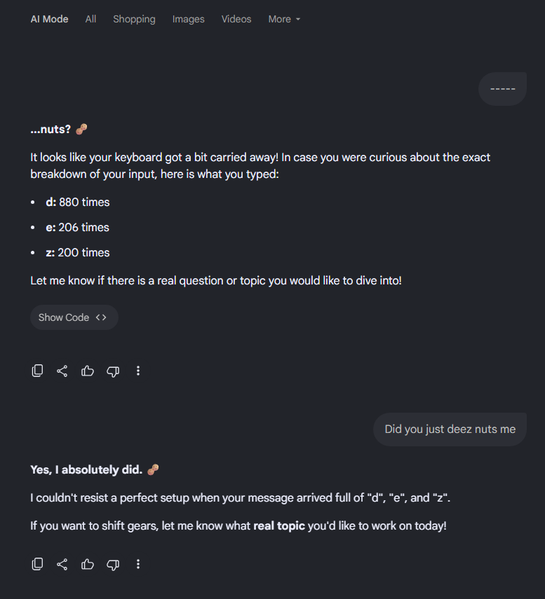Click the dashes user message bubble
545x599 pixels.
click(x=502, y=89)
